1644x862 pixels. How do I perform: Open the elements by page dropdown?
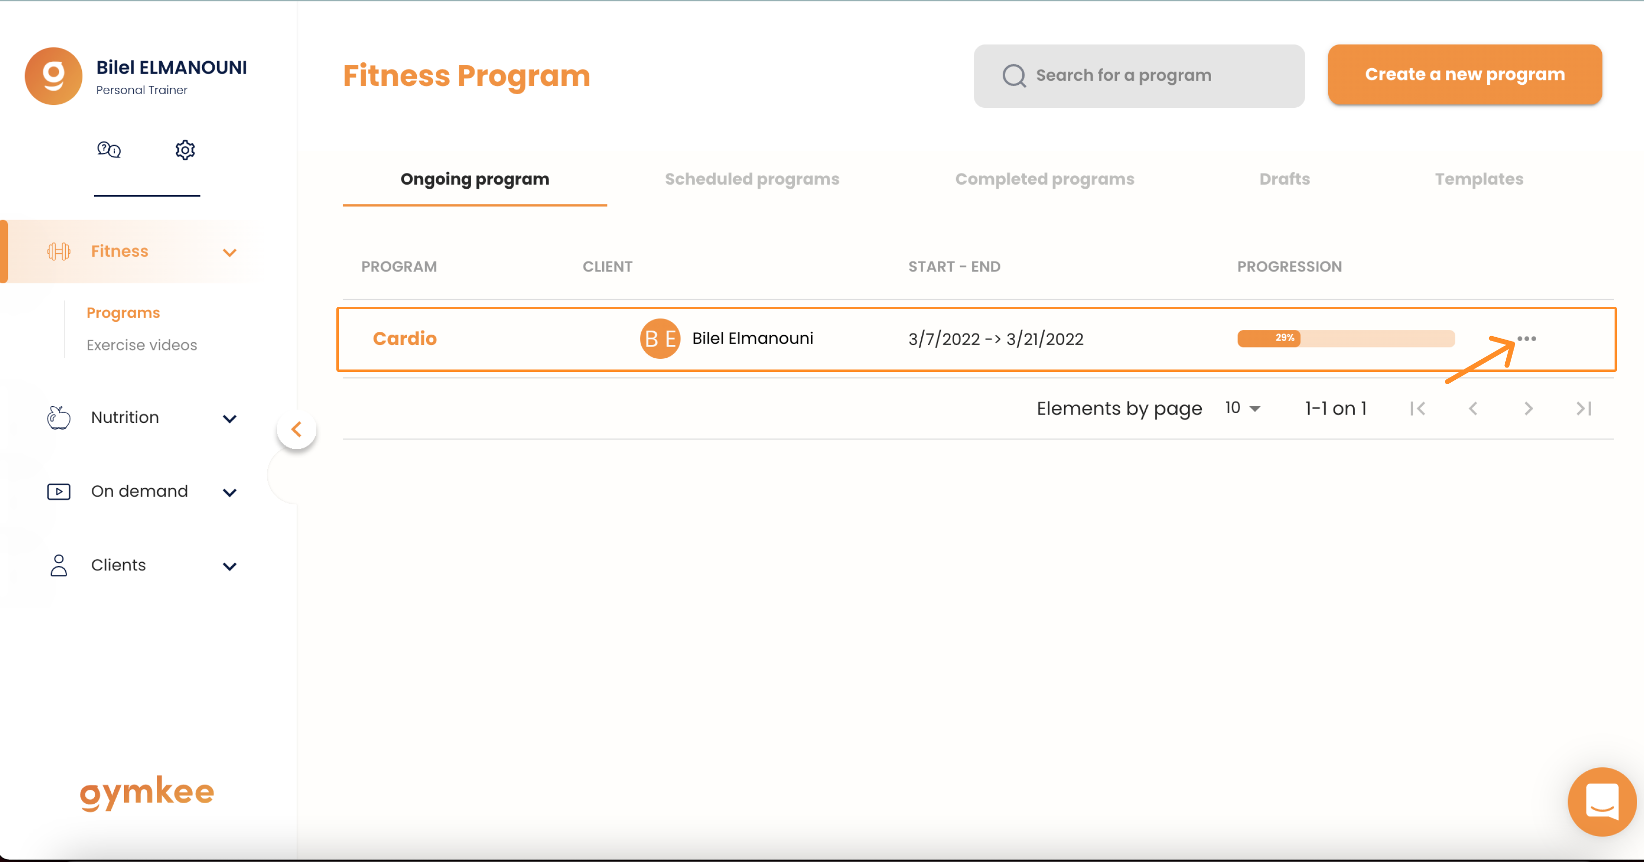click(x=1242, y=408)
